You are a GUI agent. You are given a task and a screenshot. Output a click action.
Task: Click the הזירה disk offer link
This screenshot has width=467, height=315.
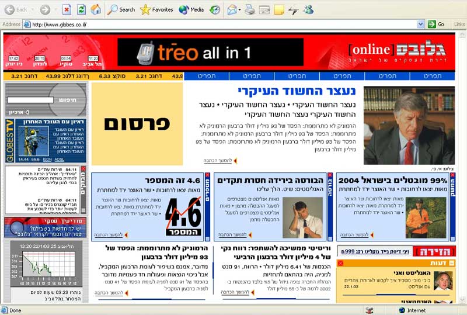375,252
